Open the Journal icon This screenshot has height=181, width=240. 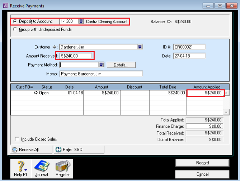click(42, 168)
